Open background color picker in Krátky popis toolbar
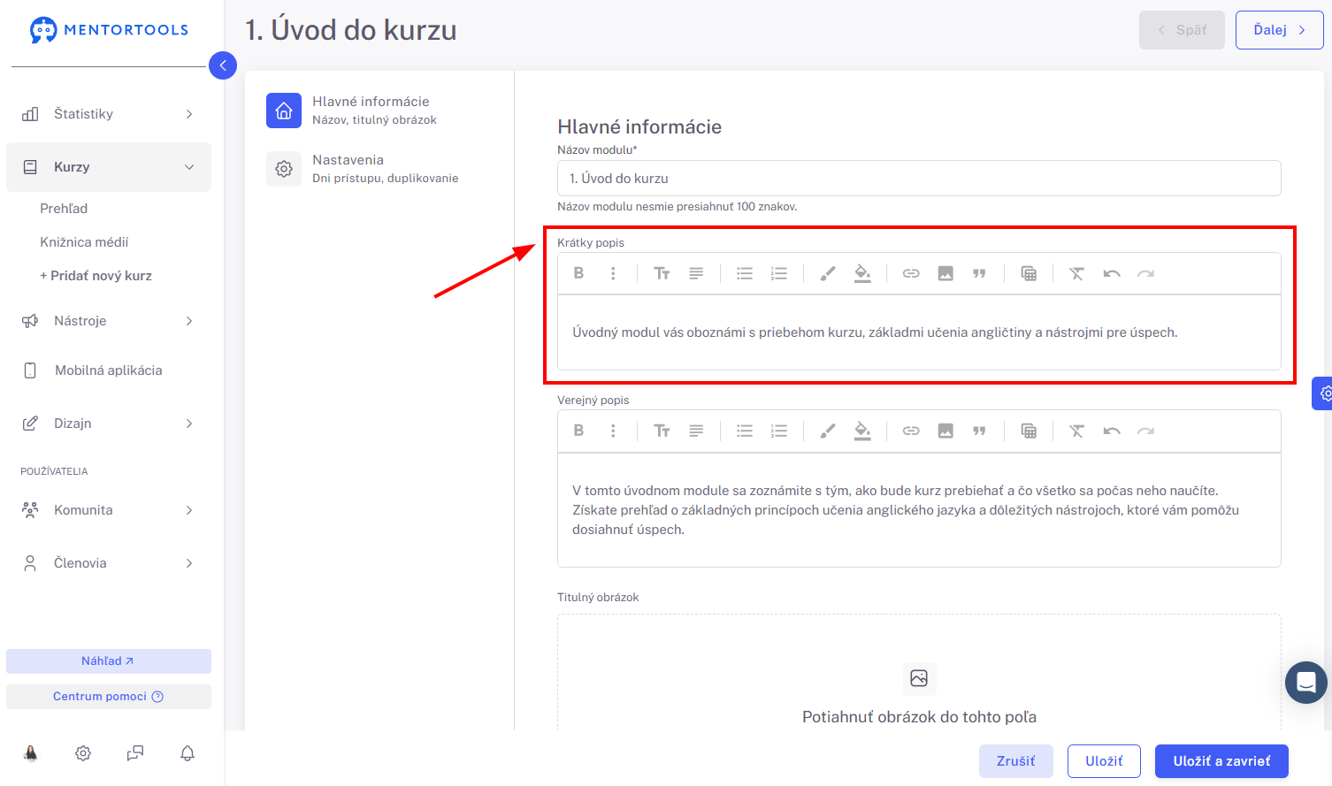Screen dimensions: 1332x786 tap(862, 273)
